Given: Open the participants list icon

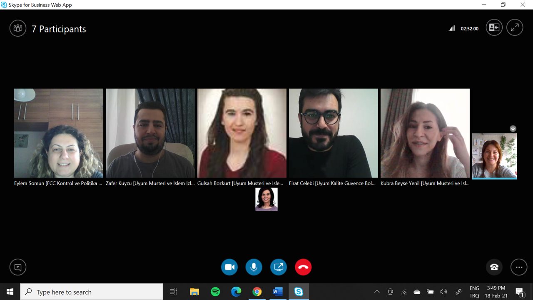Looking at the screenshot, I should click(18, 28).
